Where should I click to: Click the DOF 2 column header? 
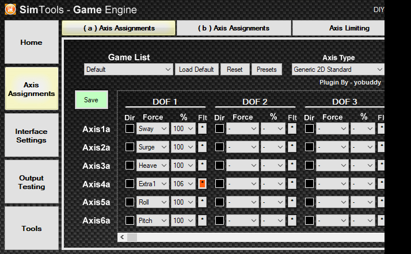click(x=255, y=102)
